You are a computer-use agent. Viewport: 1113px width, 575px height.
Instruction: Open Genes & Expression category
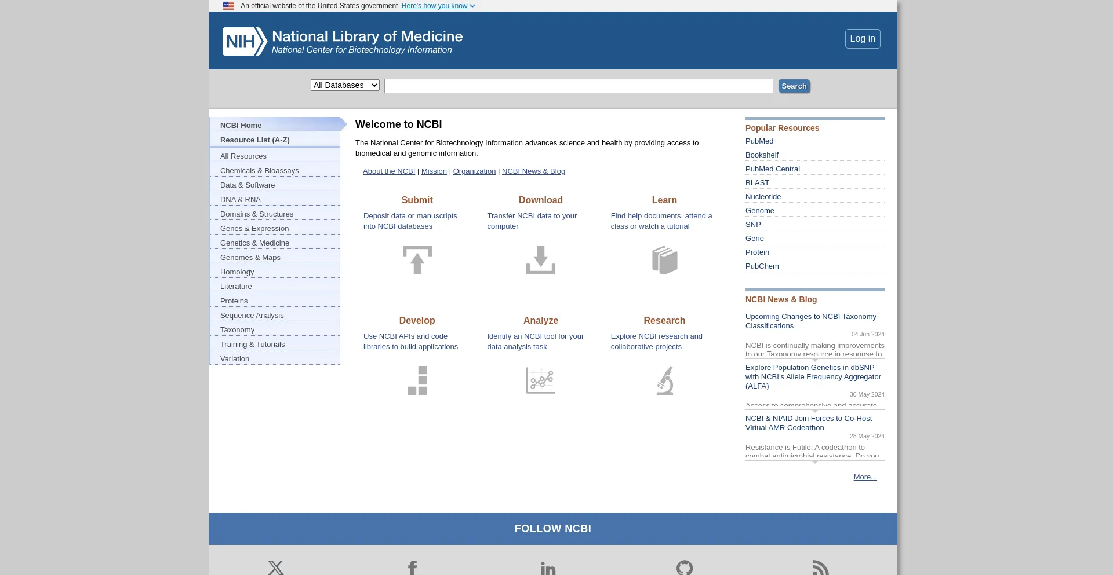click(276, 228)
